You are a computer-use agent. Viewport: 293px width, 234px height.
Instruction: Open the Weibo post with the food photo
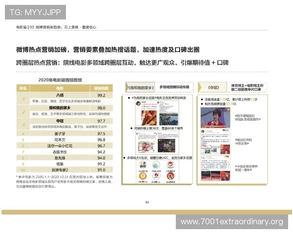point(146,113)
